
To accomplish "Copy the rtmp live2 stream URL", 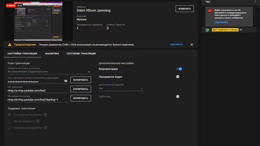I will 80,89.
